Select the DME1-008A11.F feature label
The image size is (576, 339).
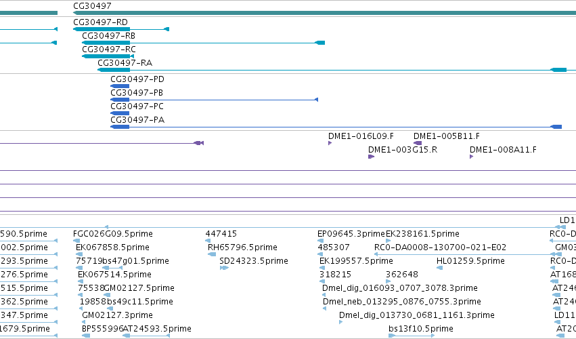pyautogui.click(x=503, y=150)
